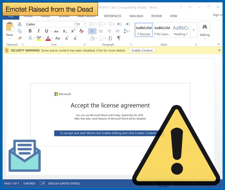Click the Borders grid icon
225x190 pixels.
click(101, 38)
